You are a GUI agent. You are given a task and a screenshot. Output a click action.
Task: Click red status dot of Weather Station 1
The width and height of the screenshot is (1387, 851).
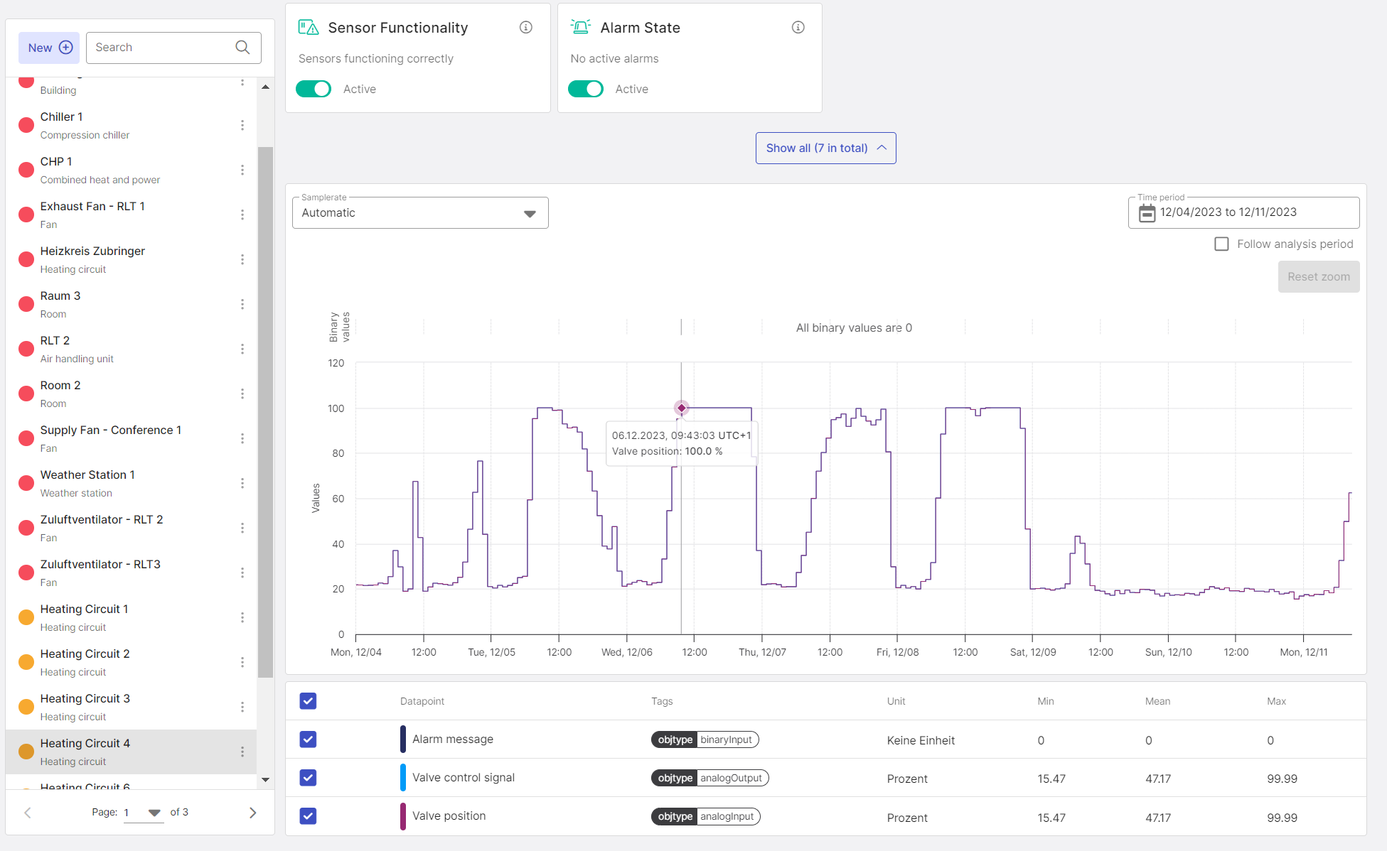26,483
